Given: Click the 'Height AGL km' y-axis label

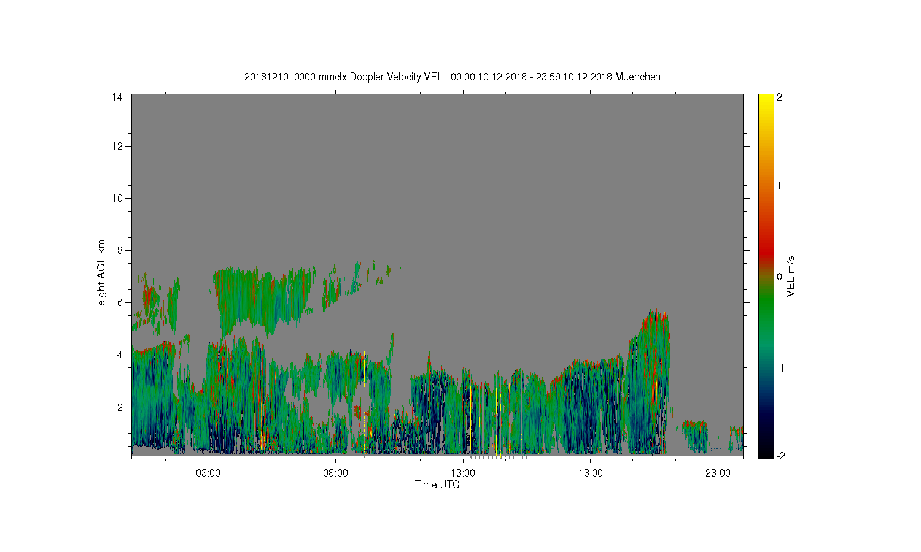Looking at the screenshot, I should tap(101, 276).
